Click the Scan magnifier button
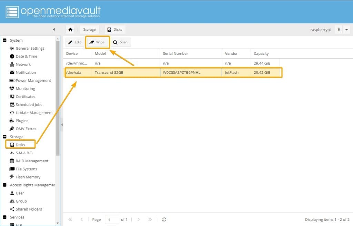The width and height of the screenshot is (353, 226). [x=120, y=42]
